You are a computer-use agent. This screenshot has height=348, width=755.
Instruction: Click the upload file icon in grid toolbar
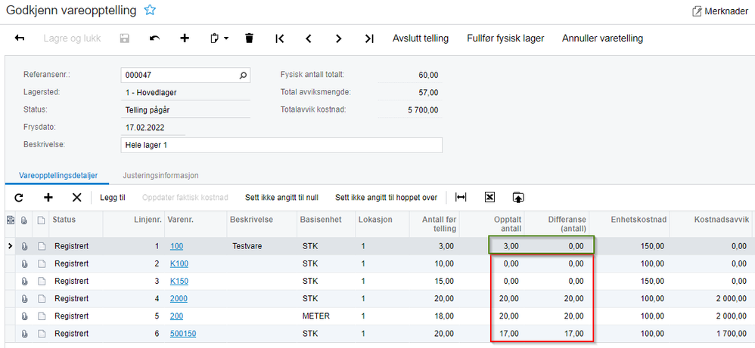[x=518, y=197]
